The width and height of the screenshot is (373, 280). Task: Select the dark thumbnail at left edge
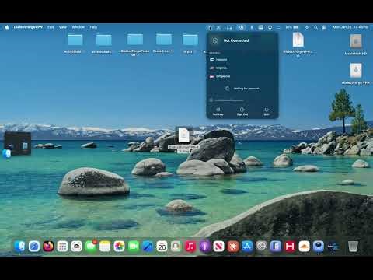[18, 143]
